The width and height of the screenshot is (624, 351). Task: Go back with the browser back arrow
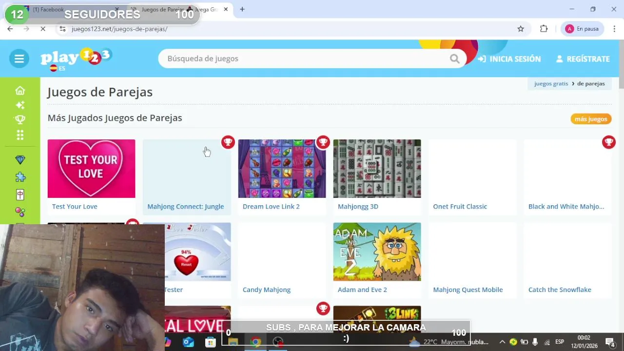10,29
